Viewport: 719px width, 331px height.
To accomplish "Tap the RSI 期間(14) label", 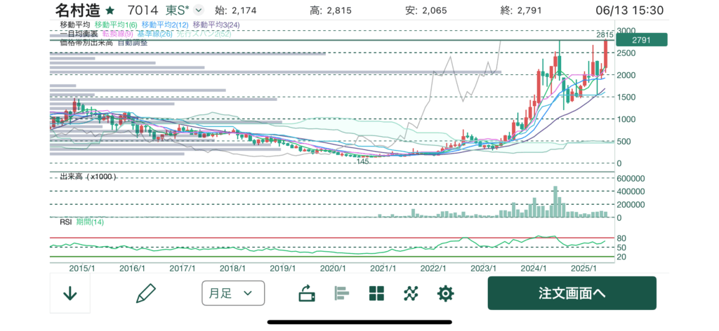I will (81, 222).
